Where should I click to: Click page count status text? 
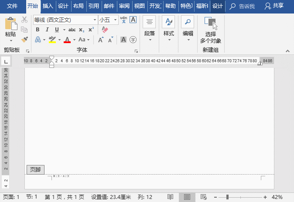pos(64,197)
